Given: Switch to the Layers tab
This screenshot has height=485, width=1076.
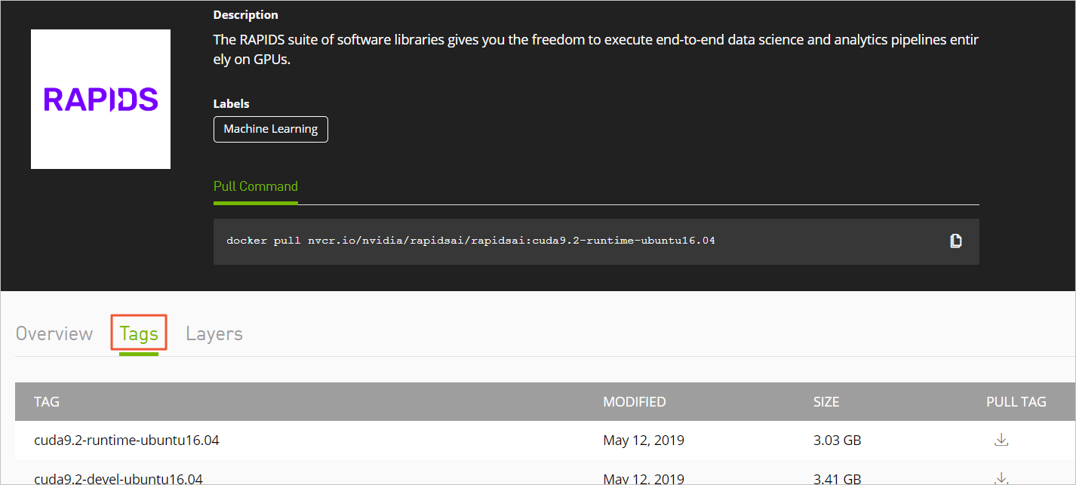Looking at the screenshot, I should pos(214,333).
